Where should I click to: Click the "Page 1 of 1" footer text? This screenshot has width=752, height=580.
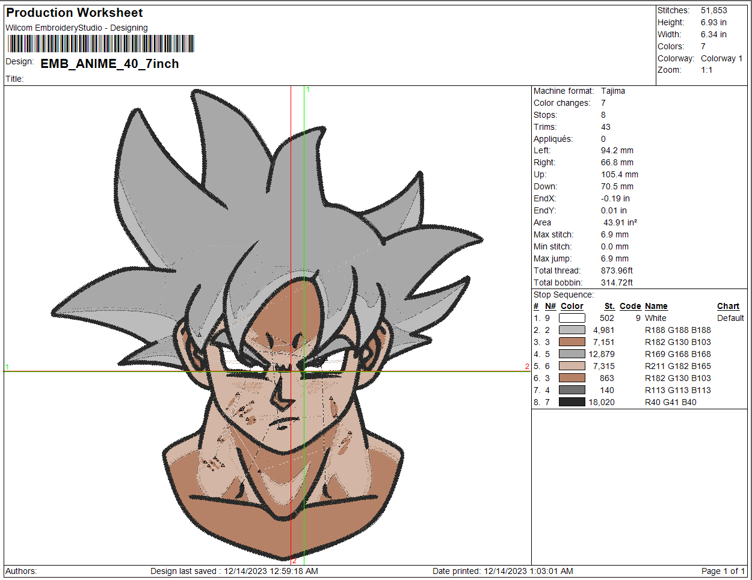(723, 571)
